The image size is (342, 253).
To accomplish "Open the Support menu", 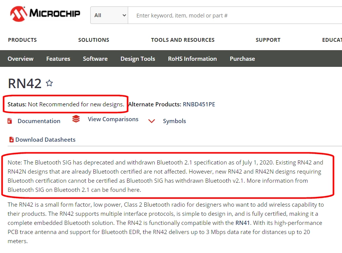I will [x=268, y=40].
